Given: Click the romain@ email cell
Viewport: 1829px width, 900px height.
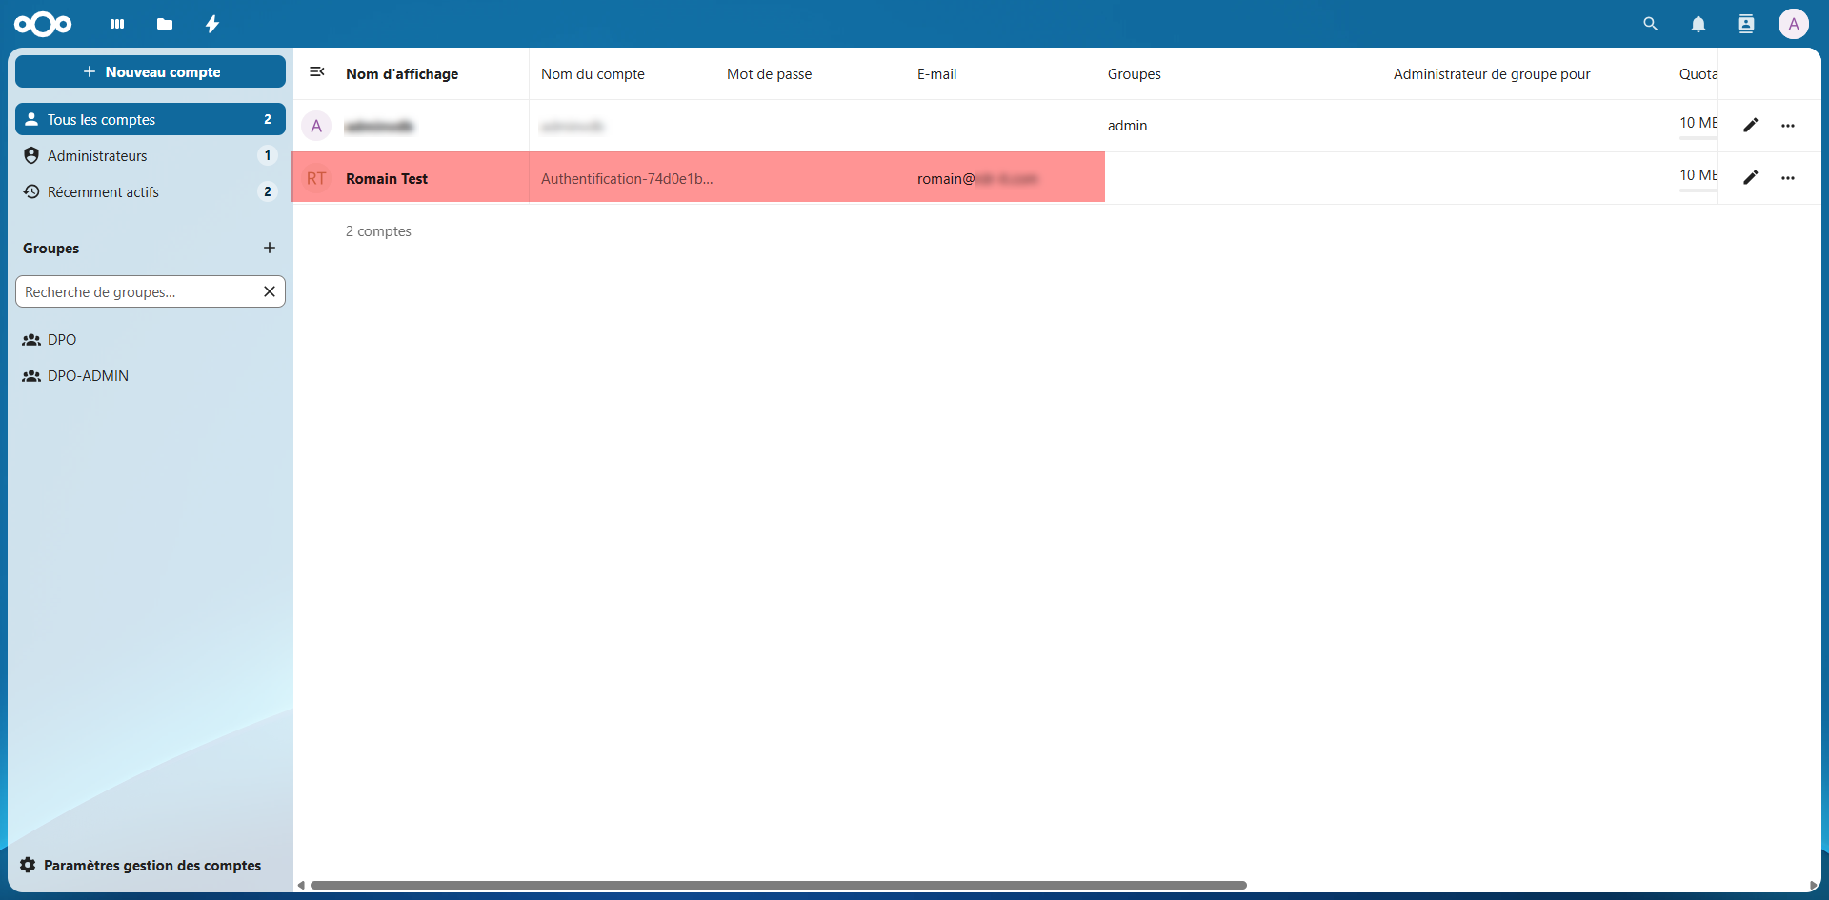Looking at the screenshot, I should tap(977, 178).
